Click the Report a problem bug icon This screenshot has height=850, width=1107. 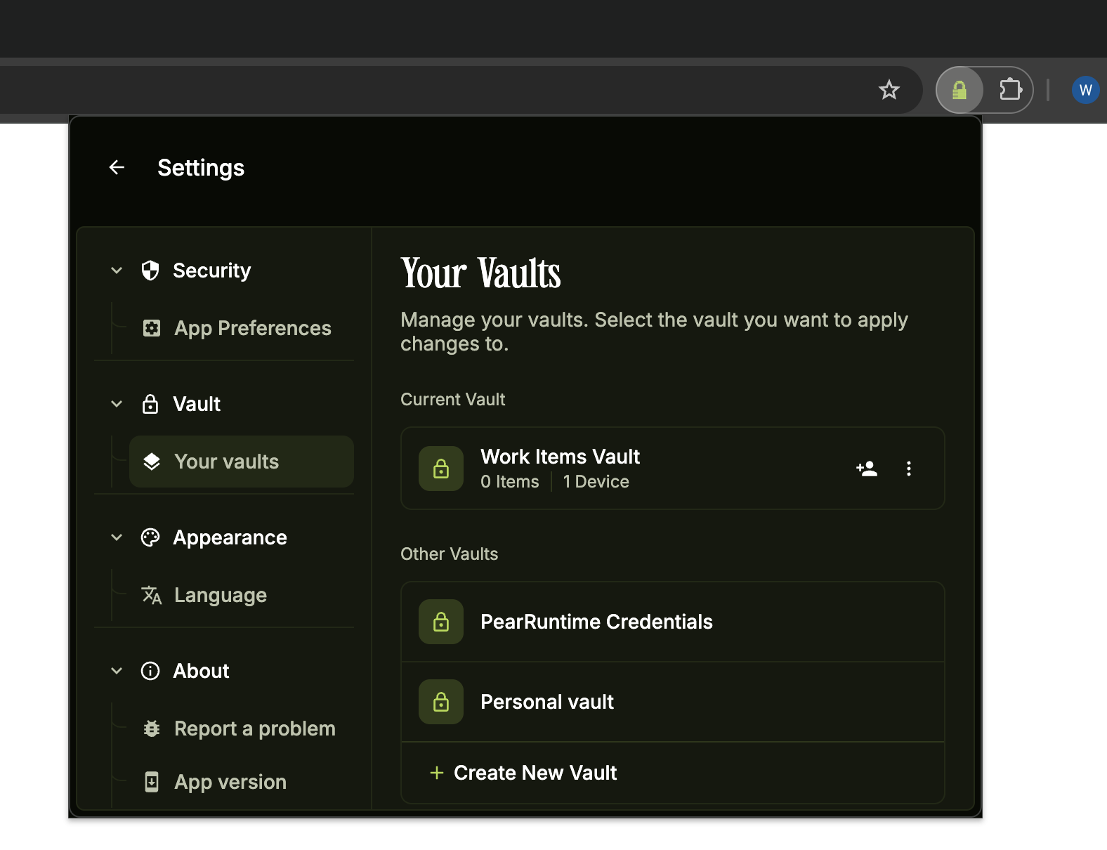(x=152, y=728)
